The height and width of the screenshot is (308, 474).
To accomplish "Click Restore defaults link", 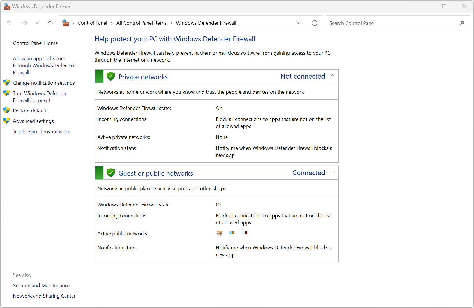I will [31, 111].
